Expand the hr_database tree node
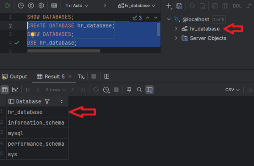Viewport: 254px width, 166px height. pyautogui.click(x=176, y=29)
